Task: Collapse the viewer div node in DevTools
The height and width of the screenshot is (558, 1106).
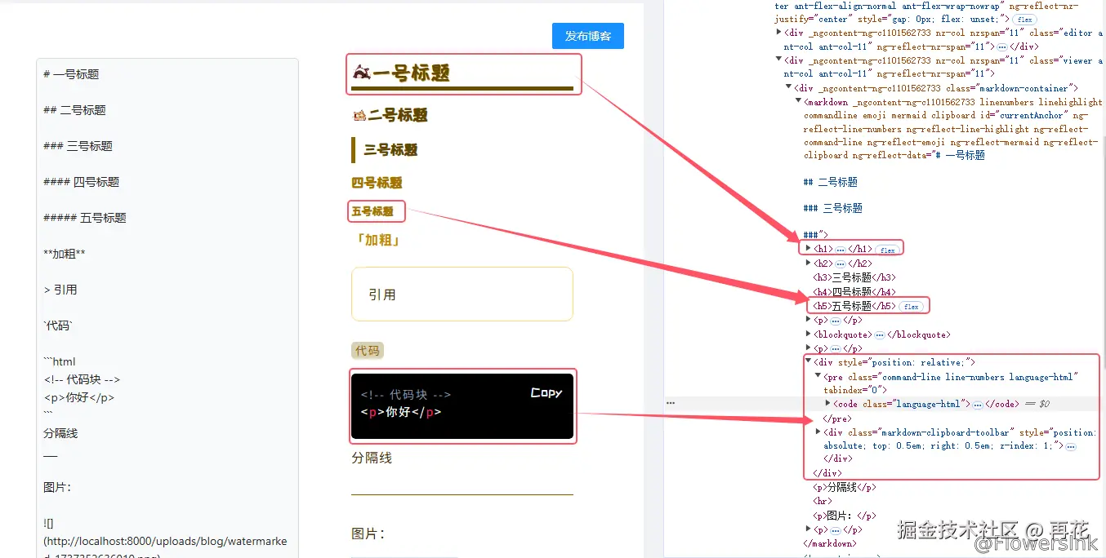Action: tap(778, 60)
